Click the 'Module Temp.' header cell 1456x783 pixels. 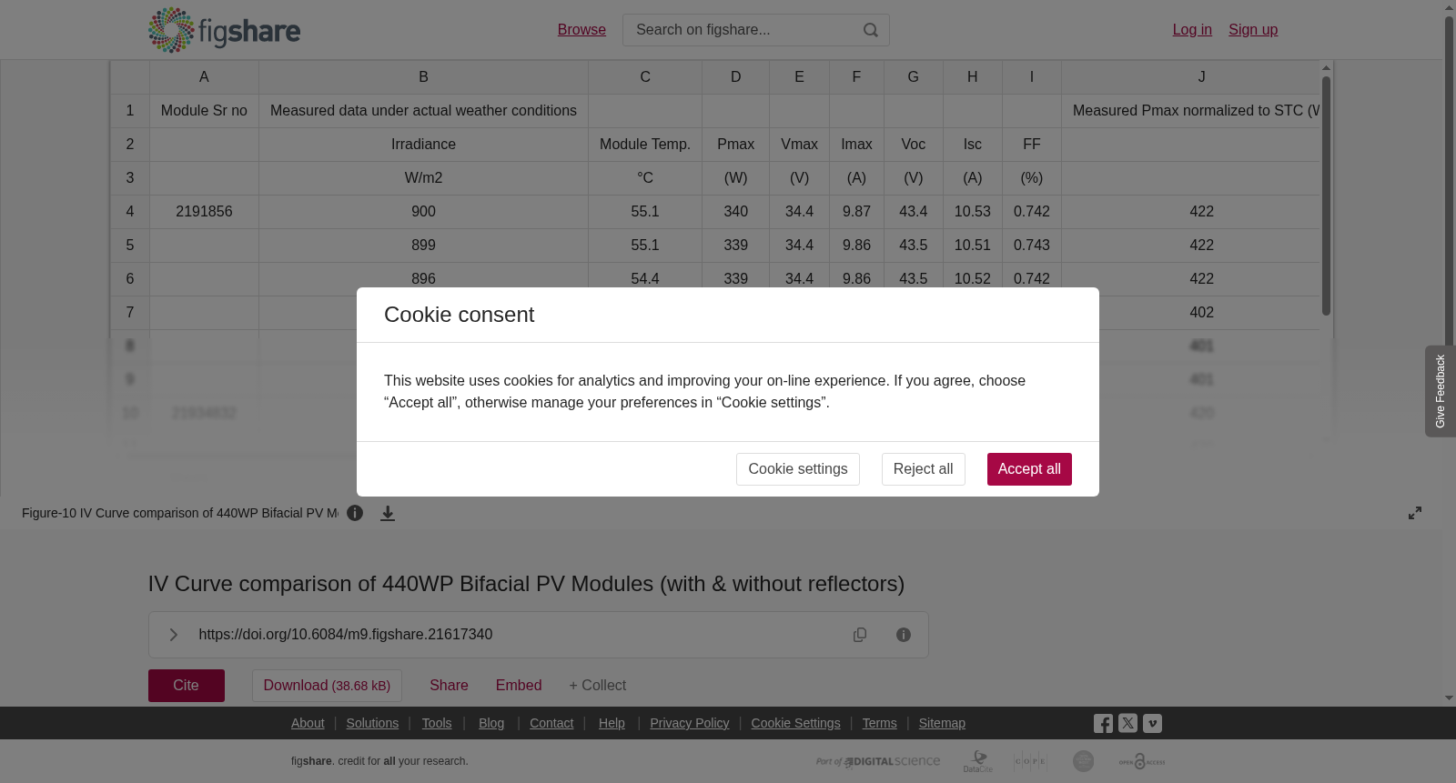[645, 145]
